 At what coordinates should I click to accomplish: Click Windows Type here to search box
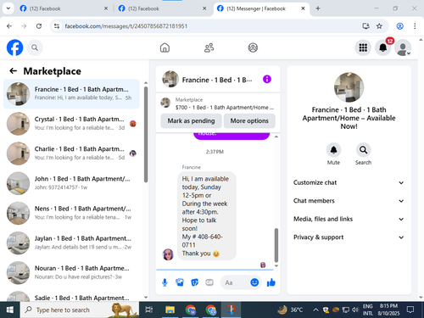coord(80,310)
